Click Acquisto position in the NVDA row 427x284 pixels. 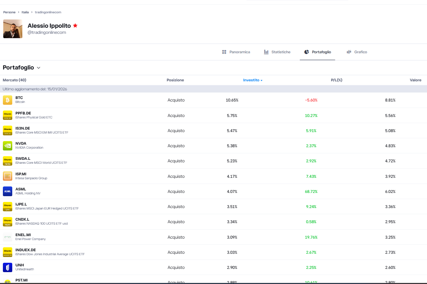pyautogui.click(x=176, y=146)
